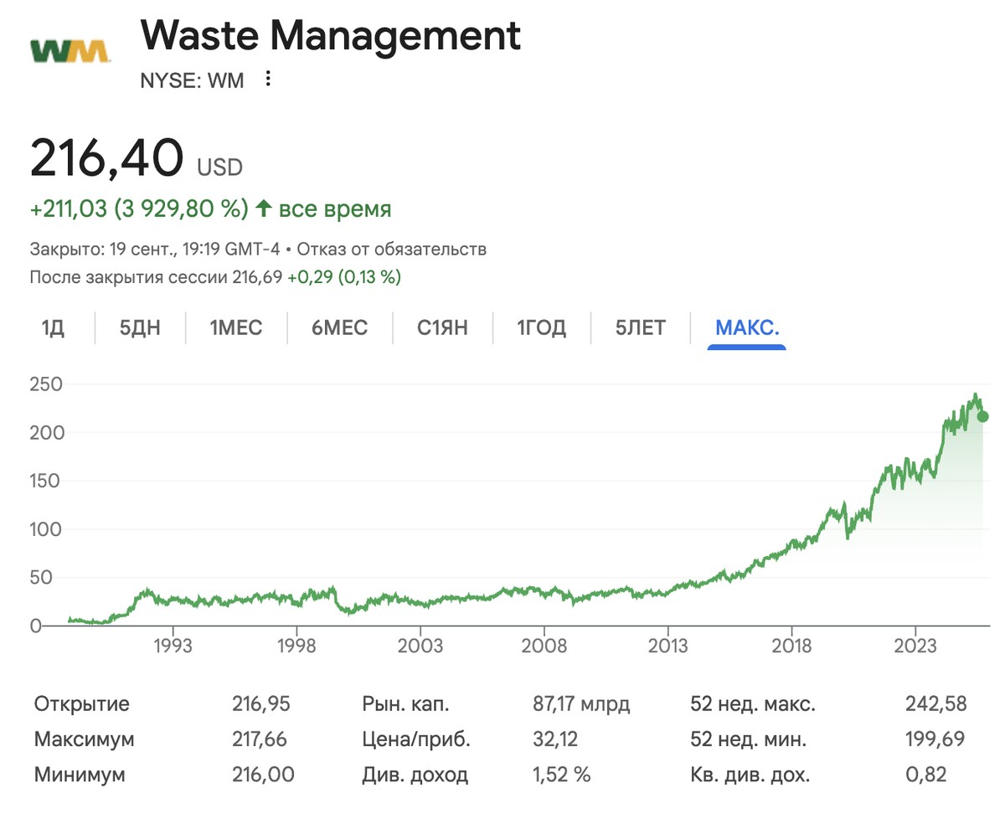Click the green endpoint dot on chart

[x=982, y=416]
